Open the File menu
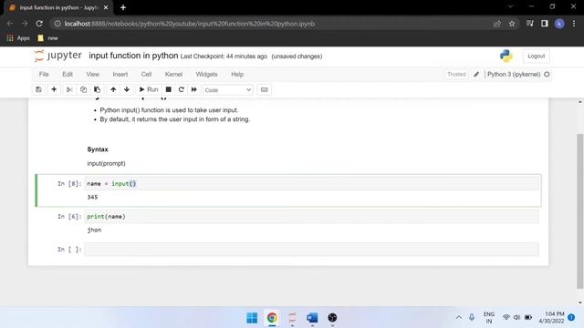584x328 pixels. tap(44, 75)
